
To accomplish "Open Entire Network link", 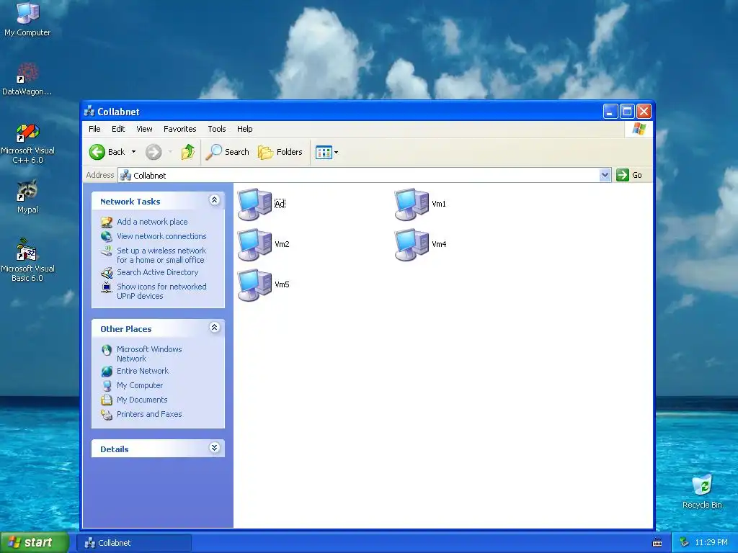I will tap(143, 371).
